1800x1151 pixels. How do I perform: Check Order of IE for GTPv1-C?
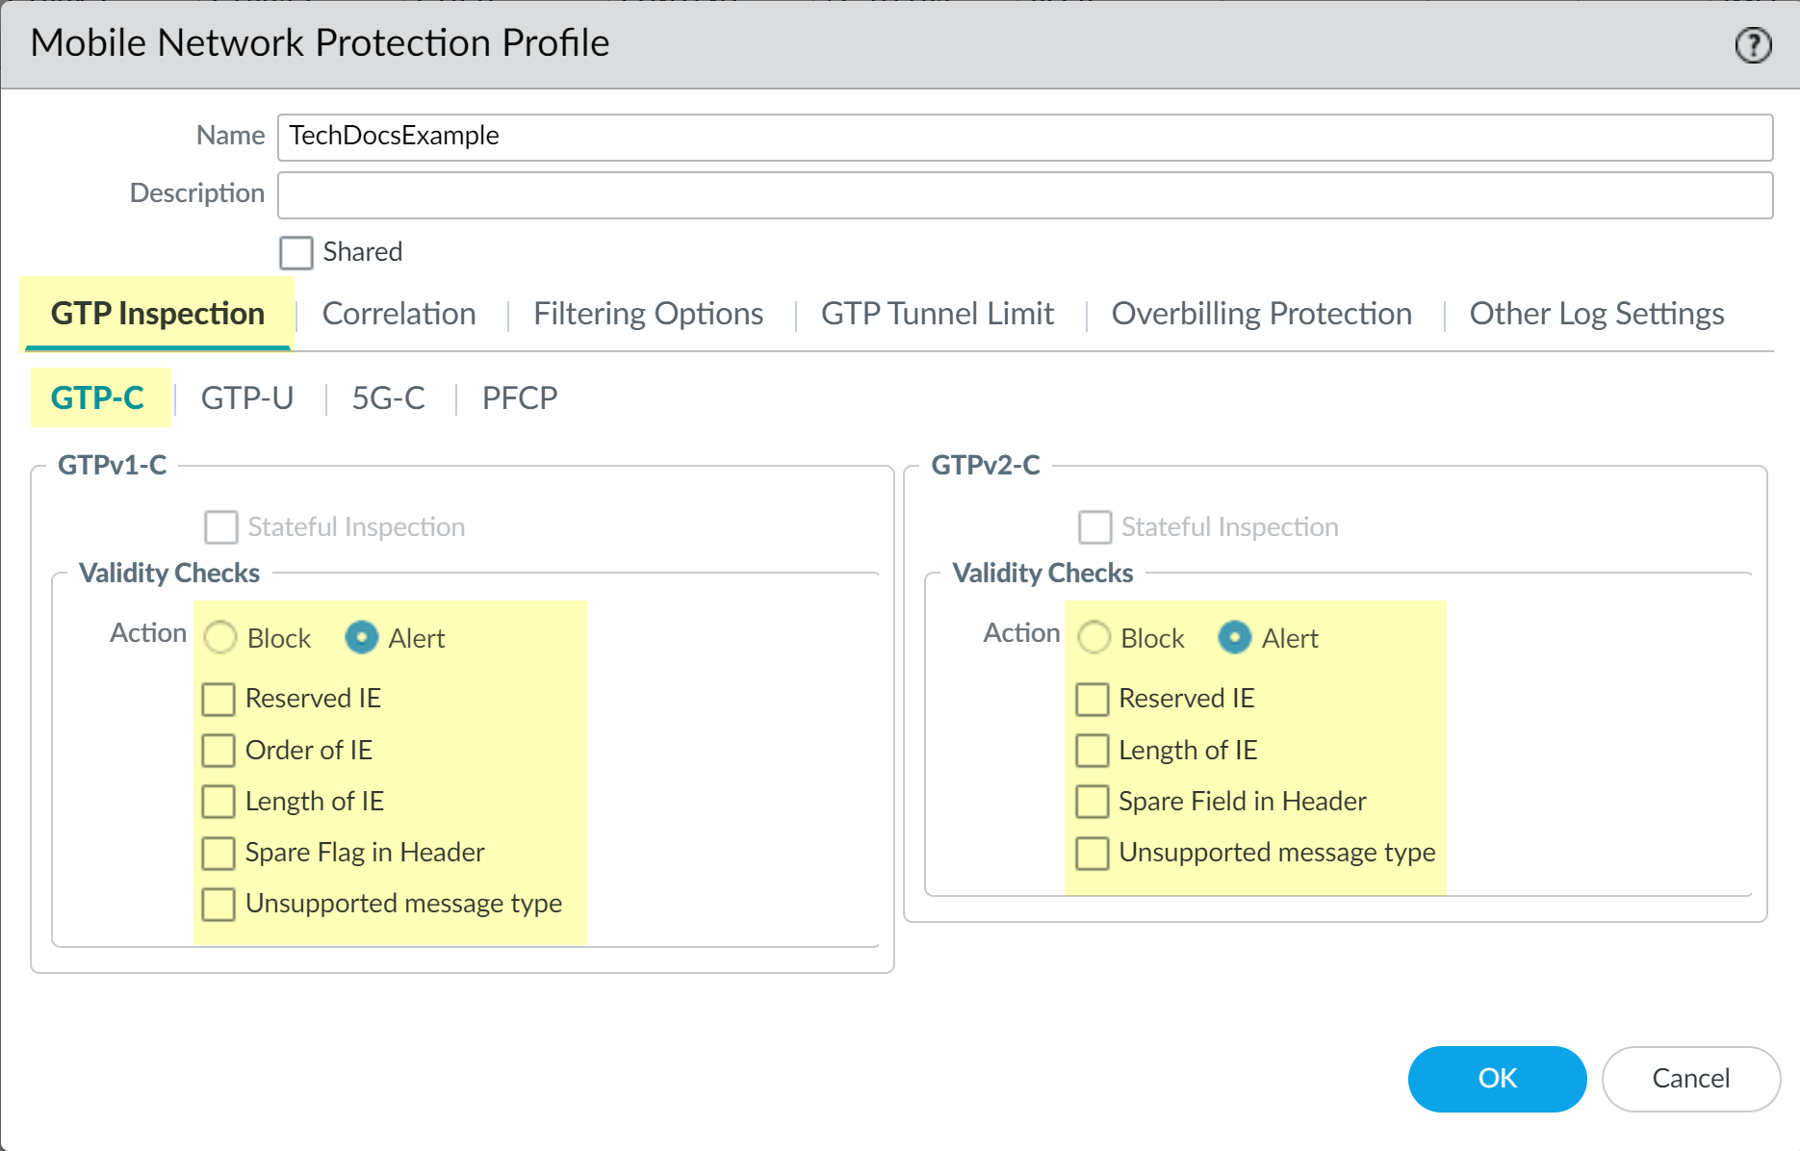pyautogui.click(x=219, y=751)
